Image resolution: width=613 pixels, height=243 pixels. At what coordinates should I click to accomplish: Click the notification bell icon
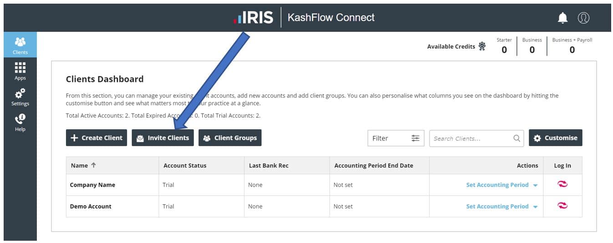coord(563,18)
